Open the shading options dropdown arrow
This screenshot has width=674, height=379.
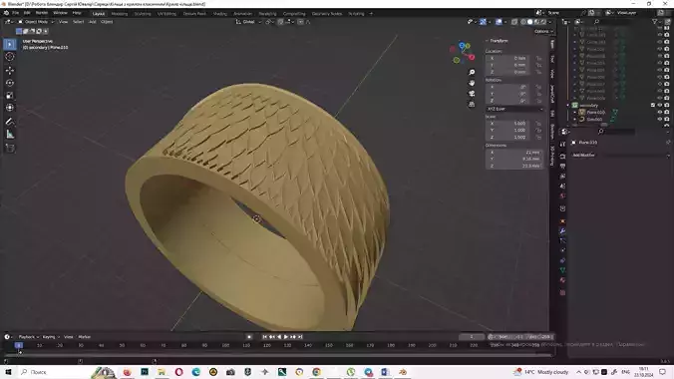(x=549, y=22)
